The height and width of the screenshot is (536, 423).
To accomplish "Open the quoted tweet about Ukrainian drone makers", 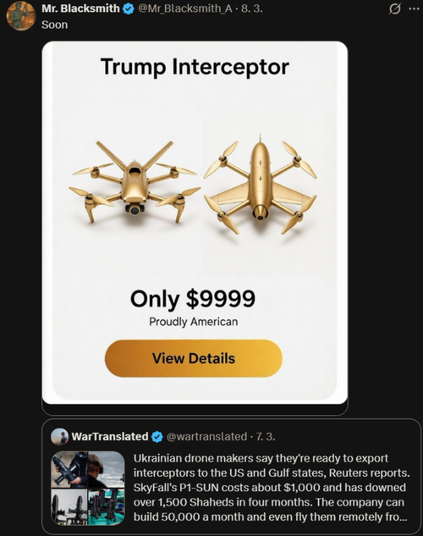I will coord(232,477).
